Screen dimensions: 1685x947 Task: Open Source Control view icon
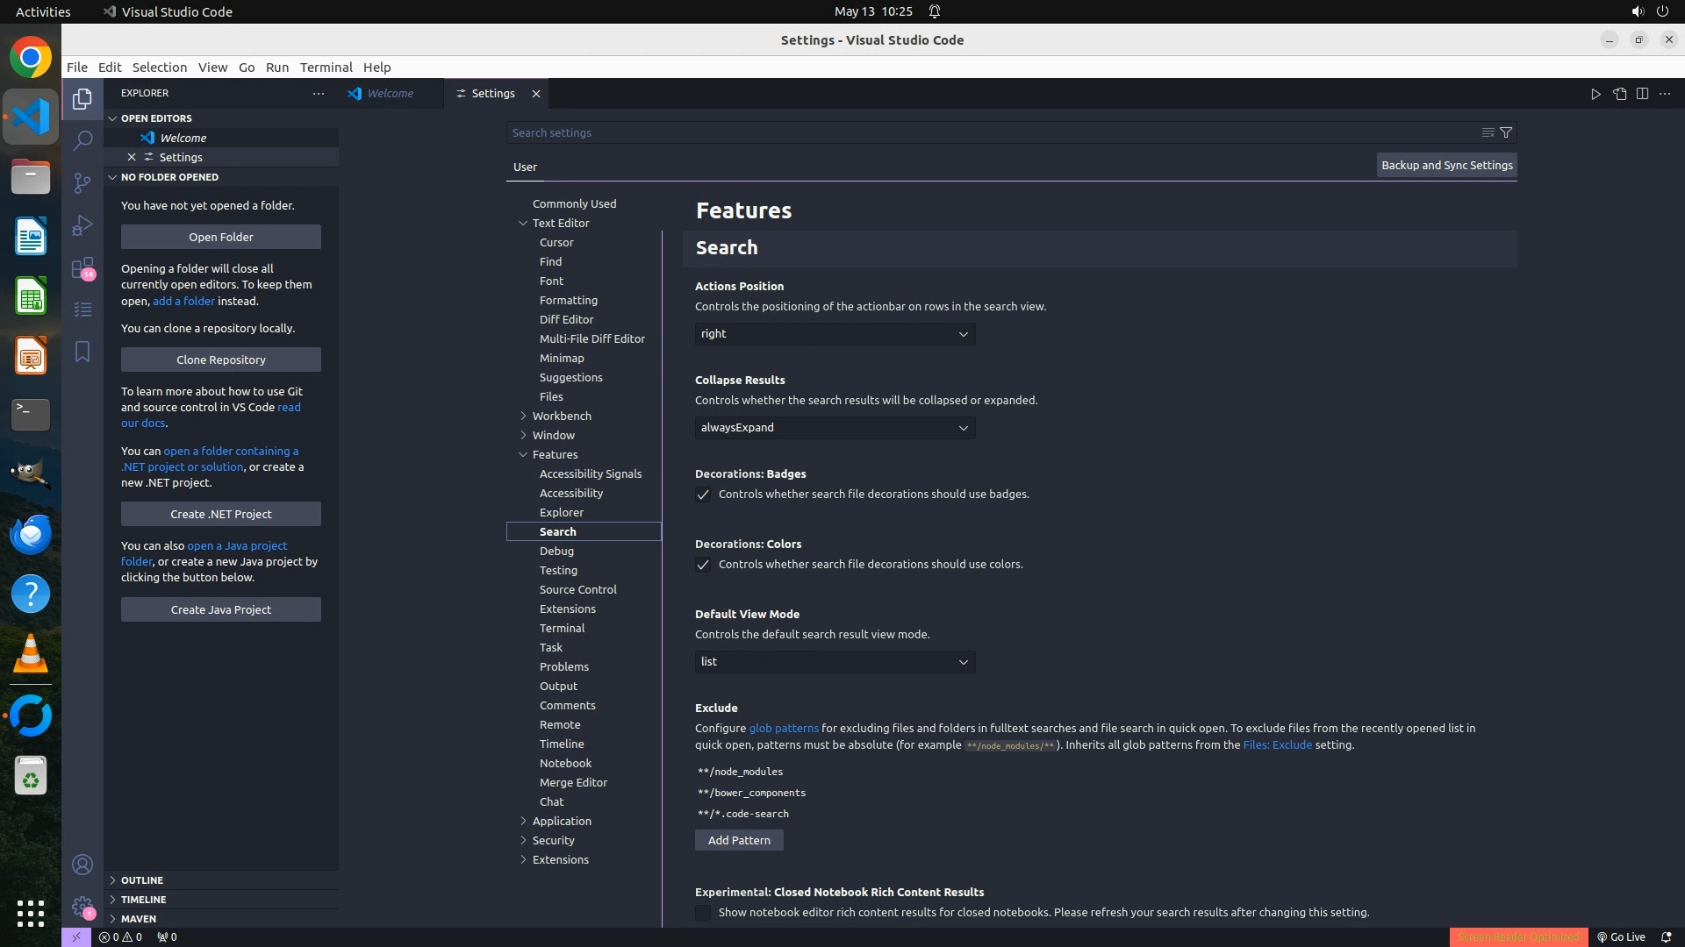click(82, 182)
